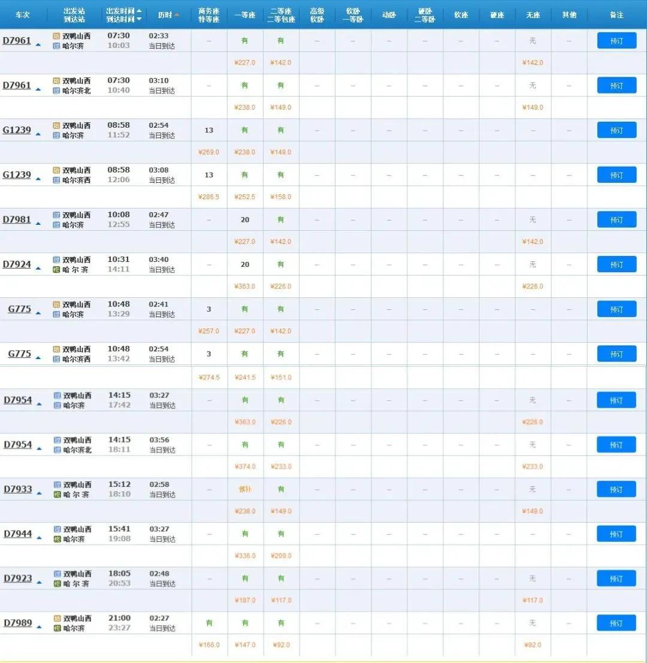Click the 始 origin icon for D7989
Image resolution: width=647 pixels, height=663 pixels.
(57, 618)
